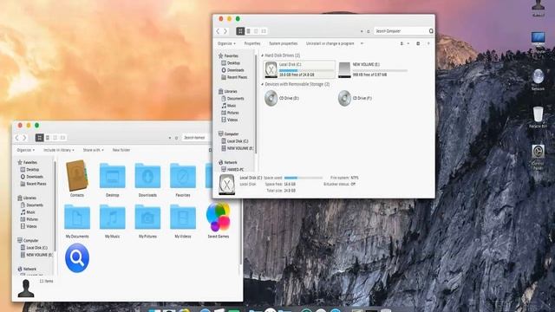Show more toolbar commands overflow chevron
Screen dimensions: 555x312
pos(362,43)
